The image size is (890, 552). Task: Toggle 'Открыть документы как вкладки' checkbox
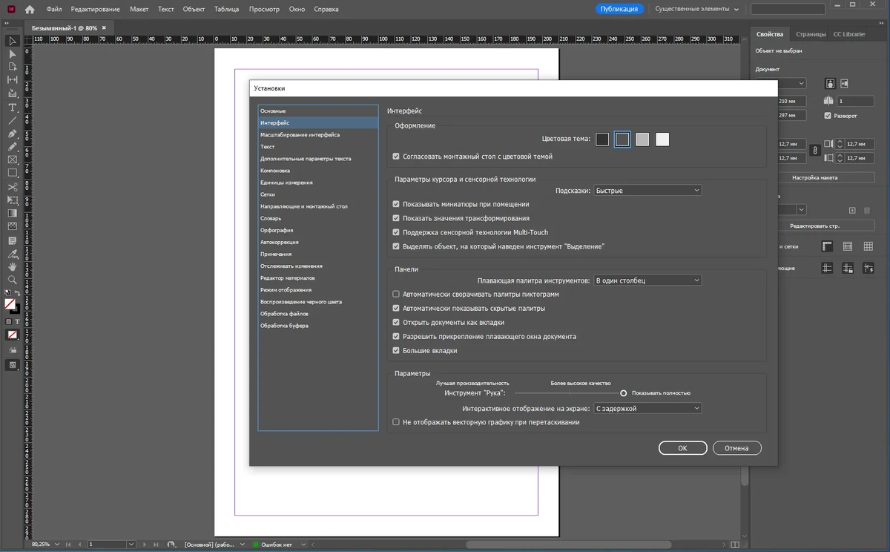396,322
